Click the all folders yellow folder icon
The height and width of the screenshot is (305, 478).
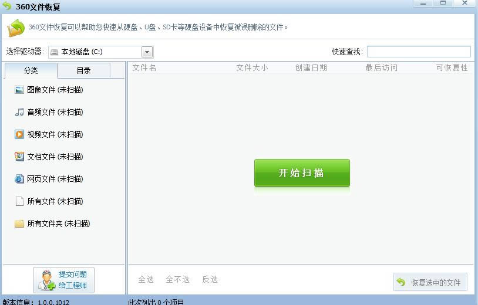click(x=19, y=223)
